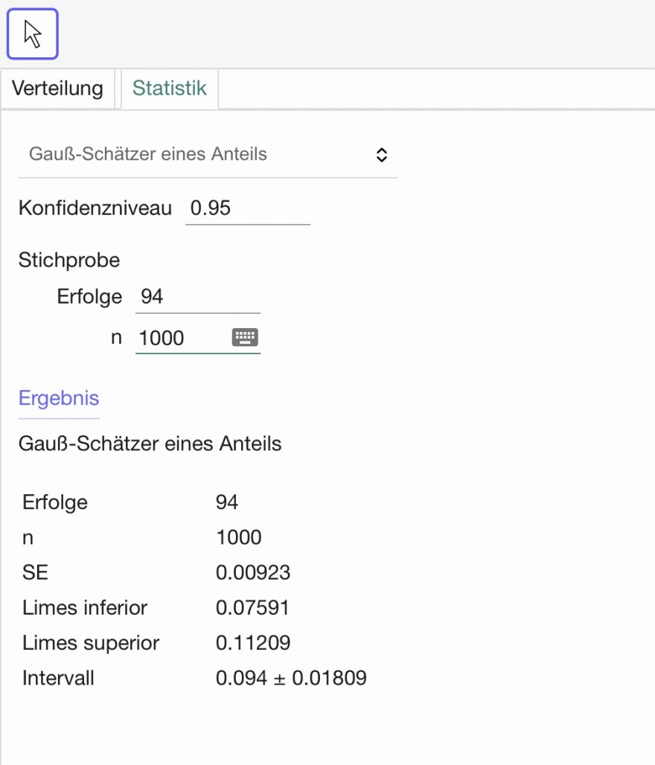Switch to the Verteilung tab
Image resolution: width=655 pixels, height=765 pixels.
[x=57, y=89]
